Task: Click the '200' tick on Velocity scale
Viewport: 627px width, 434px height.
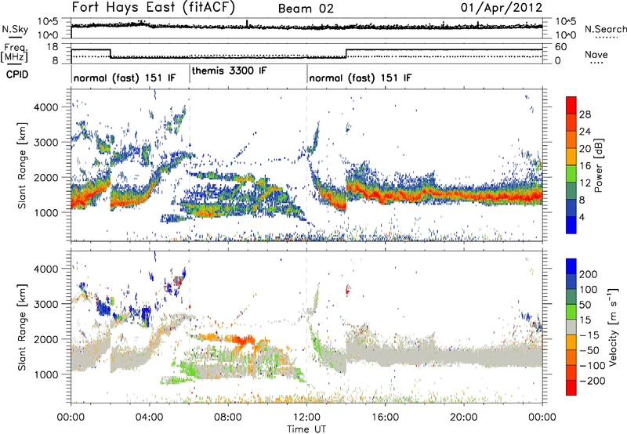Action: tap(589, 274)
